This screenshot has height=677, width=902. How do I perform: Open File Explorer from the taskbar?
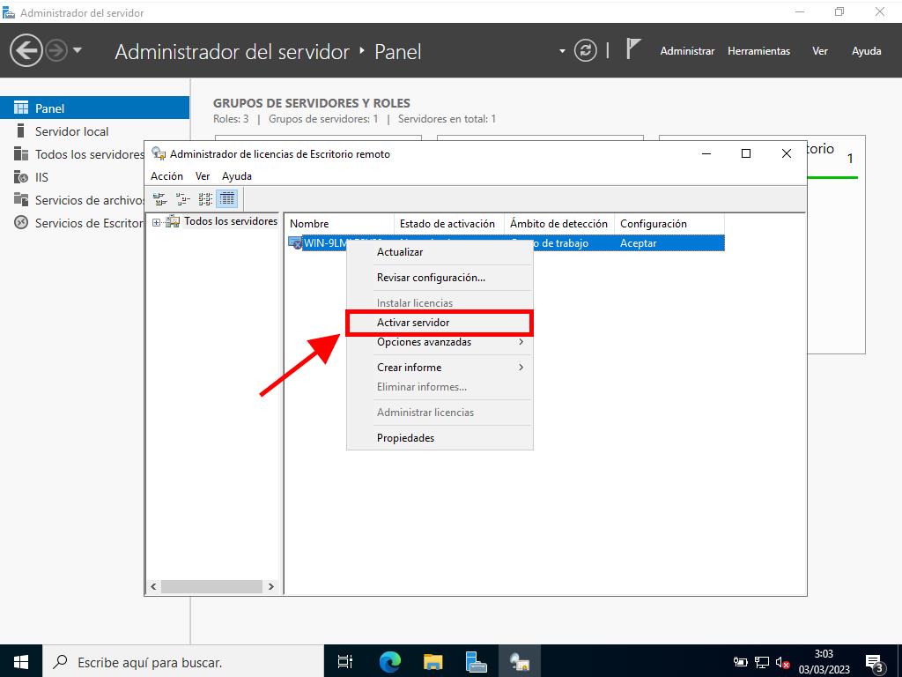(x=433, y=661)
